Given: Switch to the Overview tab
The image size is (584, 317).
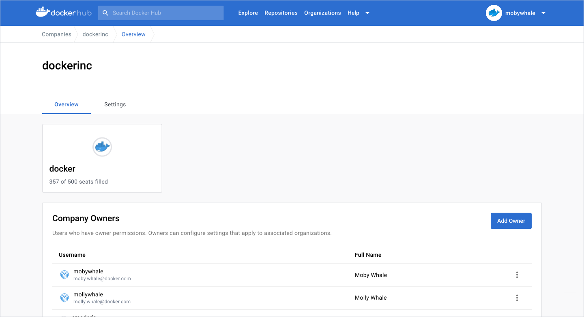Looking at the screenshot, I should point(67,104).
